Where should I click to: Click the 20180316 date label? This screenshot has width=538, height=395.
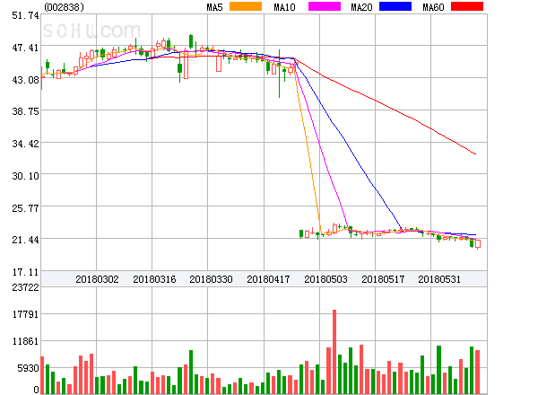154,279
